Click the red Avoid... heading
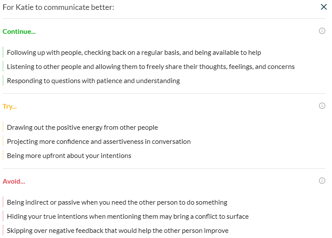332x238 pixels. pyautogui.click(x=14, y=181)
